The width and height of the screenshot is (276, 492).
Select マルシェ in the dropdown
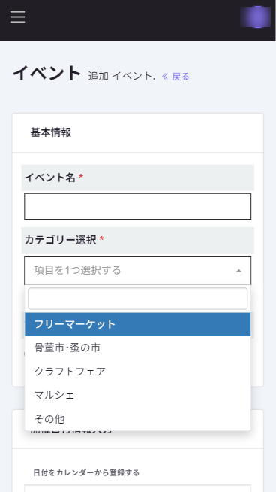coord(138,395)
